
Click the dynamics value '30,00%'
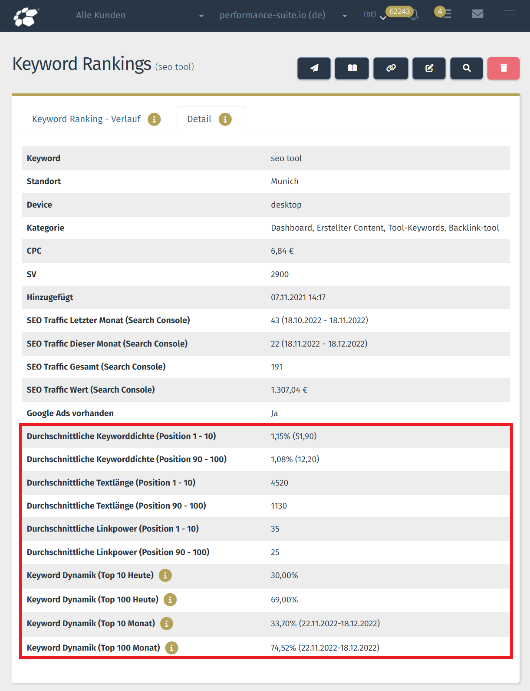[x=284, y=575]
